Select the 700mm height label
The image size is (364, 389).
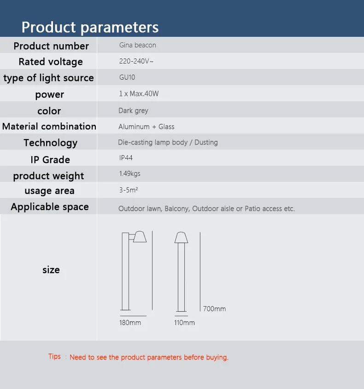(x=215, y=309)
